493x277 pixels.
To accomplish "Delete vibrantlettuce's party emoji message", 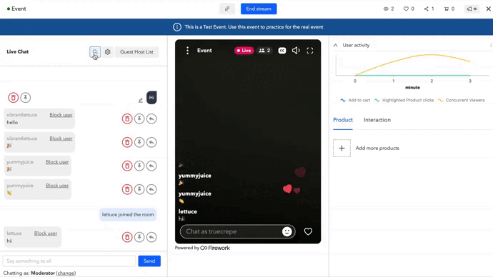I will pyautogui.click(x=127, y=142).
